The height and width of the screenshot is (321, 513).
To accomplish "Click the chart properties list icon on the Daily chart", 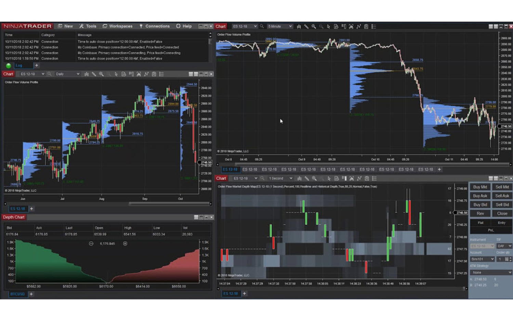I will 161,74.
